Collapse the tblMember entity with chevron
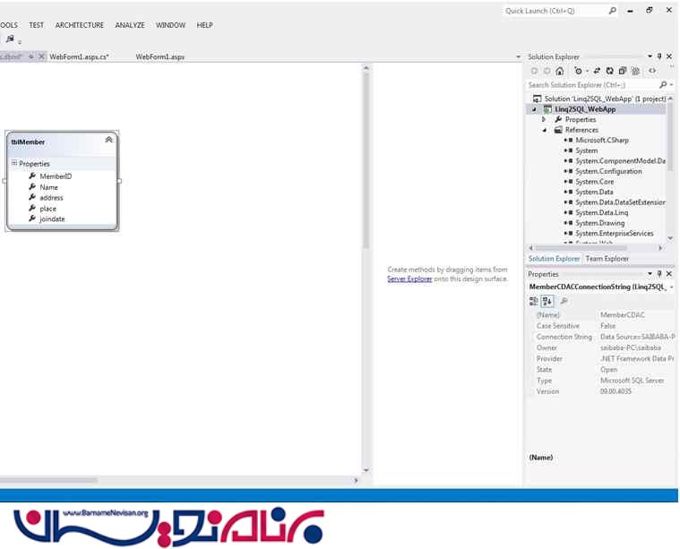680x549 pixels. pyautogui.click(x=109, y=140)
